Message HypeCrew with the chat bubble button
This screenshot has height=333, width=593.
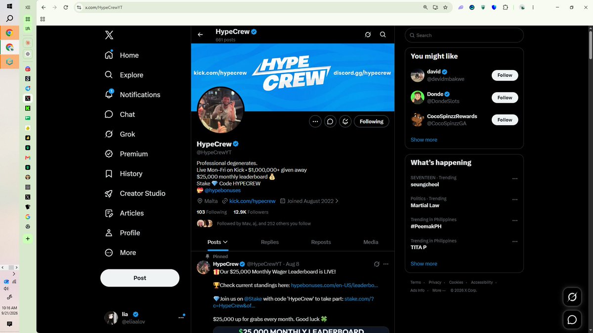331,121
